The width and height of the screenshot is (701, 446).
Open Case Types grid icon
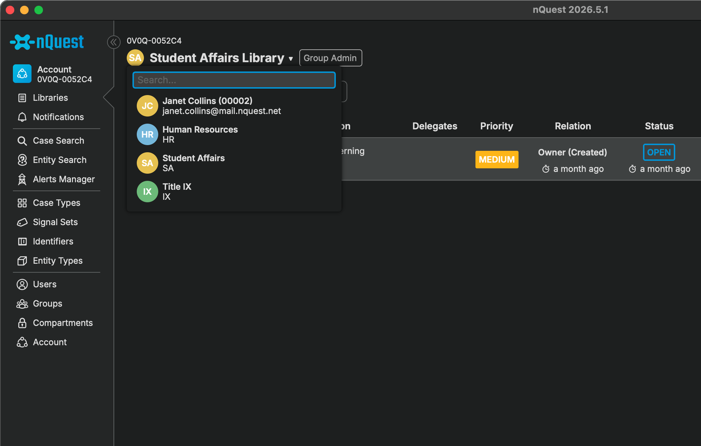coord(22,203)
